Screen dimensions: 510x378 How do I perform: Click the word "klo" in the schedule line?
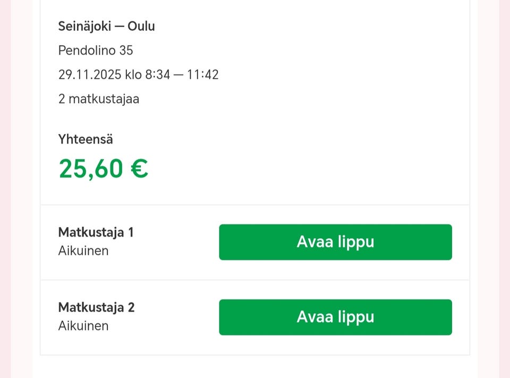(x=133, y=75)
